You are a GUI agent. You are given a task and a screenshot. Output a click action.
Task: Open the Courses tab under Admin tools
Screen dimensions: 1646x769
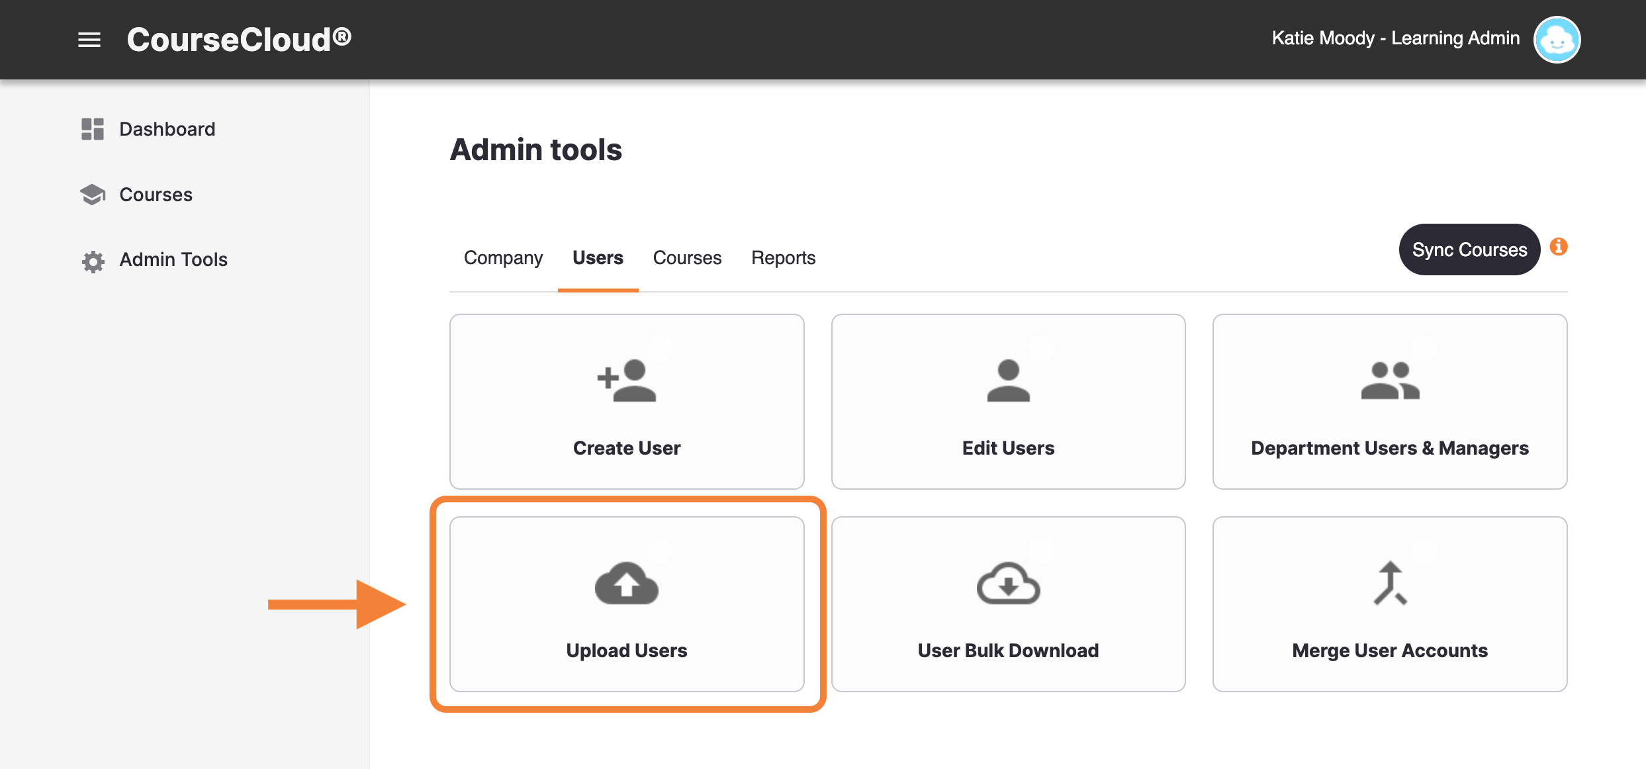686,258
